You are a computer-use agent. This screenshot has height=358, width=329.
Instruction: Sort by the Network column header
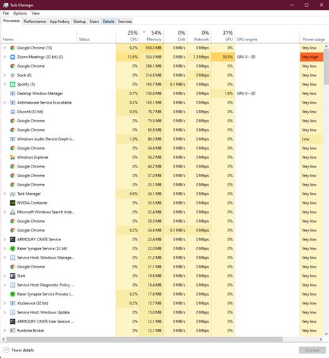(199, 36)
